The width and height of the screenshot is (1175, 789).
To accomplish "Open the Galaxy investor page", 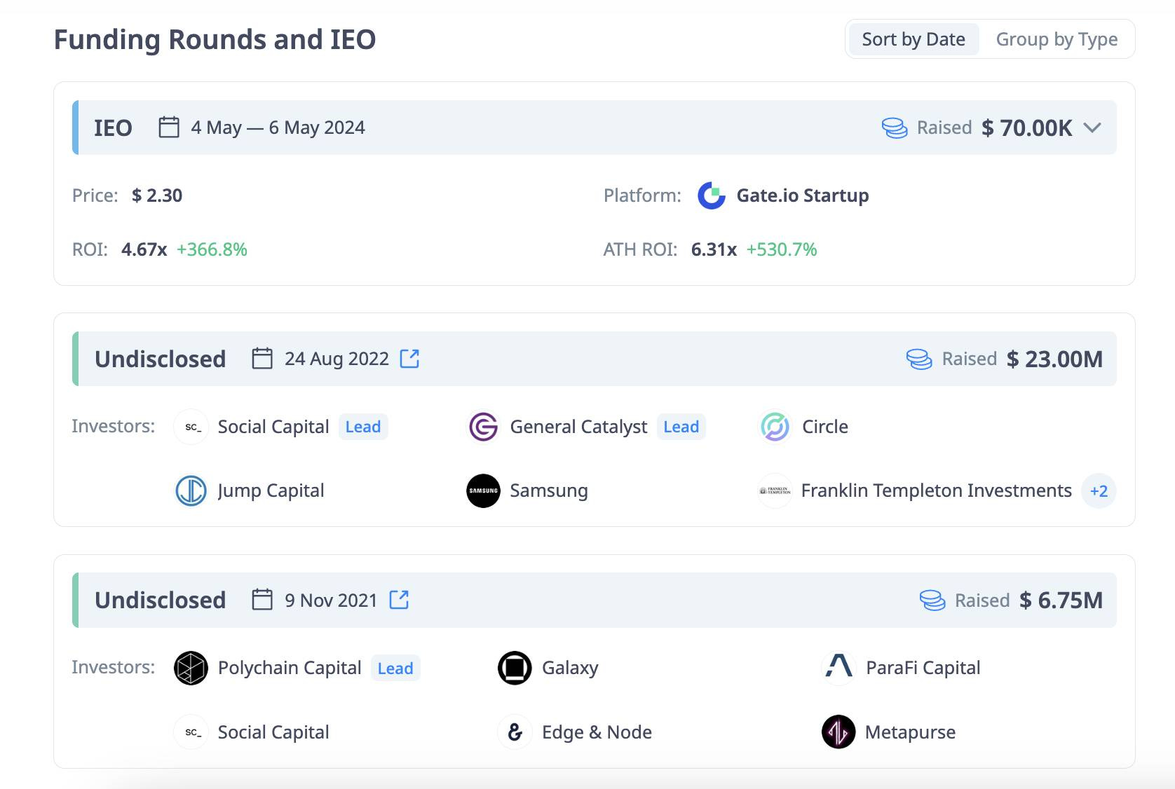I will 570,668.
